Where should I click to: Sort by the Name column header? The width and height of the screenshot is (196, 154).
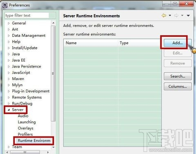coord(91,43)
